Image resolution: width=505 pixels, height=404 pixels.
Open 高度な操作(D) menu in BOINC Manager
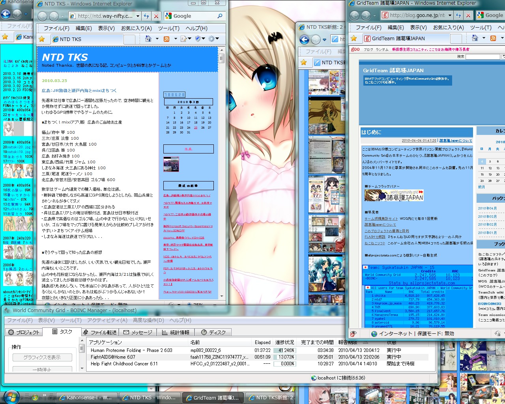148,320
